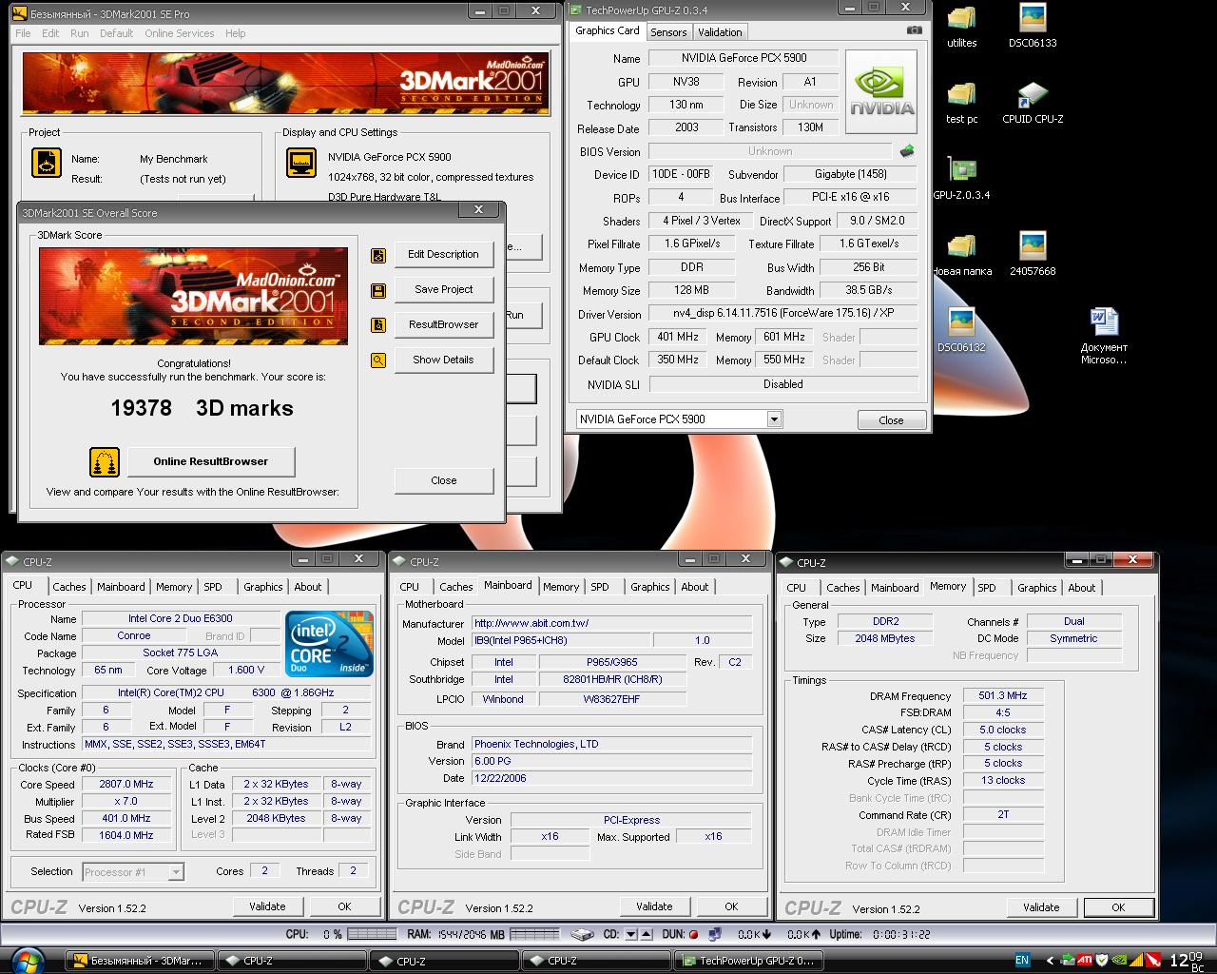The height and width of the screenshot is (974, 1217).
Task: Click OK in the right CPU-Z memory window
Action: tap(1118, 907)
